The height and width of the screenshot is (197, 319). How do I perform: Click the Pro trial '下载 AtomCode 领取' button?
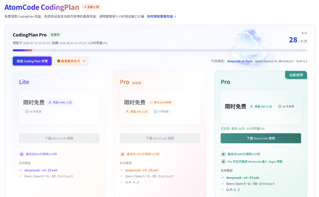pyautogui.click(x=160, y=139)
